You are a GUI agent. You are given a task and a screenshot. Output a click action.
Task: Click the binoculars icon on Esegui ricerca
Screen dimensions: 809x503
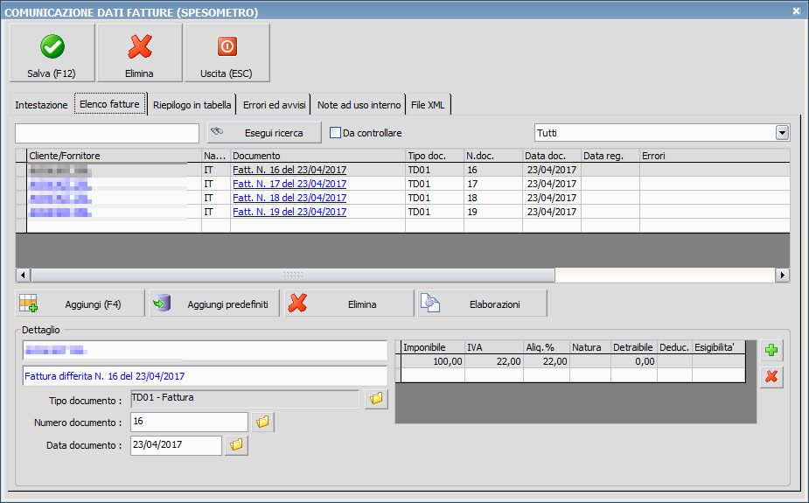click(x=217, y=131)
